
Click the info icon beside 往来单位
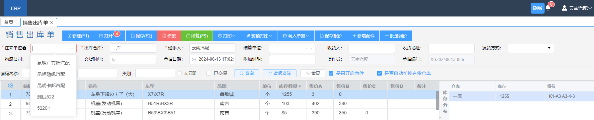pos(24,48)
